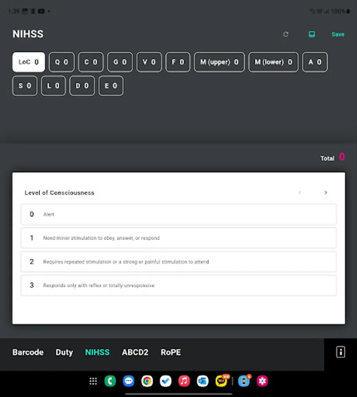Launch Apple Music from the dock
This screenshot has width=357, height=397.
[184, 381]
